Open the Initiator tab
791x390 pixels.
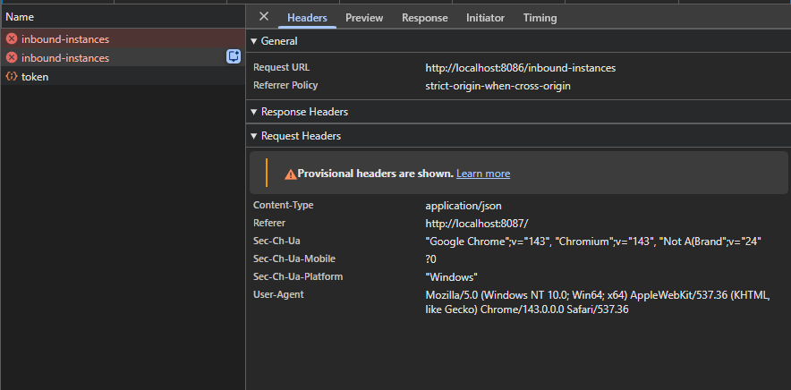point(485,18)
